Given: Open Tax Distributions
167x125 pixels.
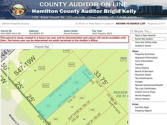Looking at the screenshot, I should (x=144, y=78).
